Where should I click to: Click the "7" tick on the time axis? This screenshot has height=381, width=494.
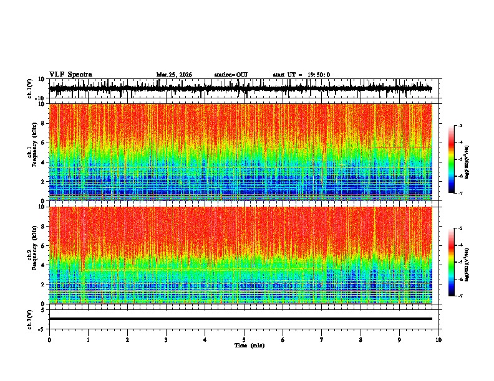tap(322, 340)
